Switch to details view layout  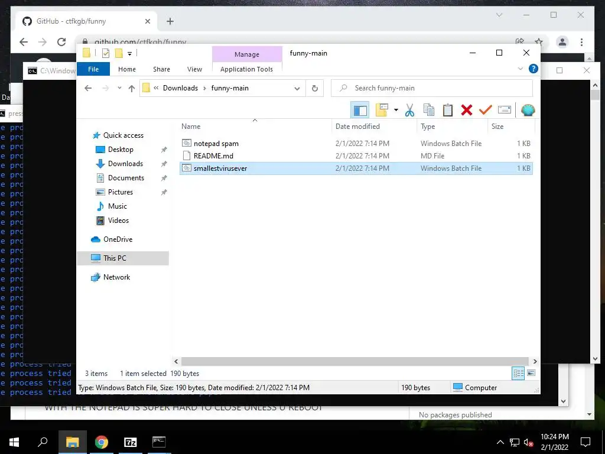(x=518, y=373)
